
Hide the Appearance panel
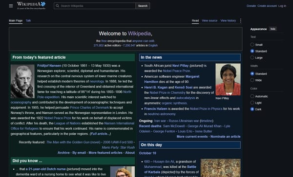(273, 29)
